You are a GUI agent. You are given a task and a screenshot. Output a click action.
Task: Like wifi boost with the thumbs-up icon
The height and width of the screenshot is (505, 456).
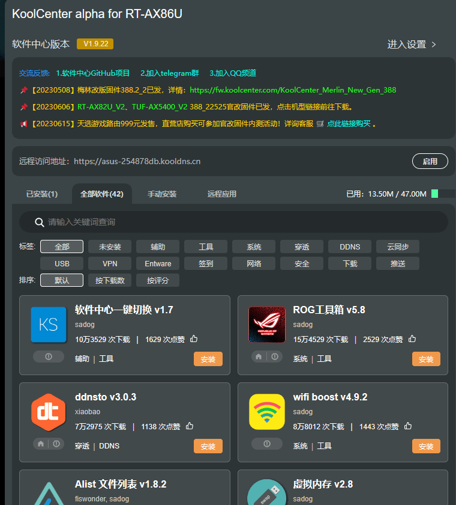[408, 426]
